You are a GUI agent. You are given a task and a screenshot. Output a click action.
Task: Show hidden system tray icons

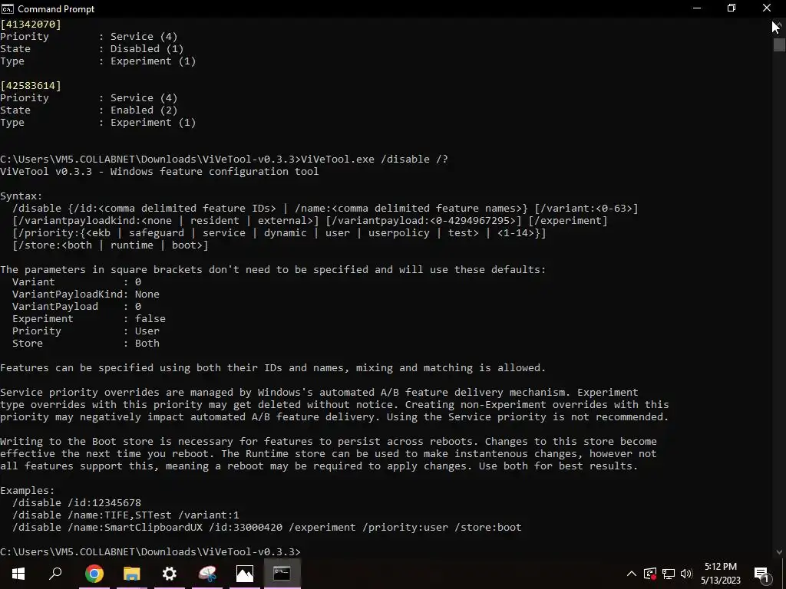click(x=632, y=574)
